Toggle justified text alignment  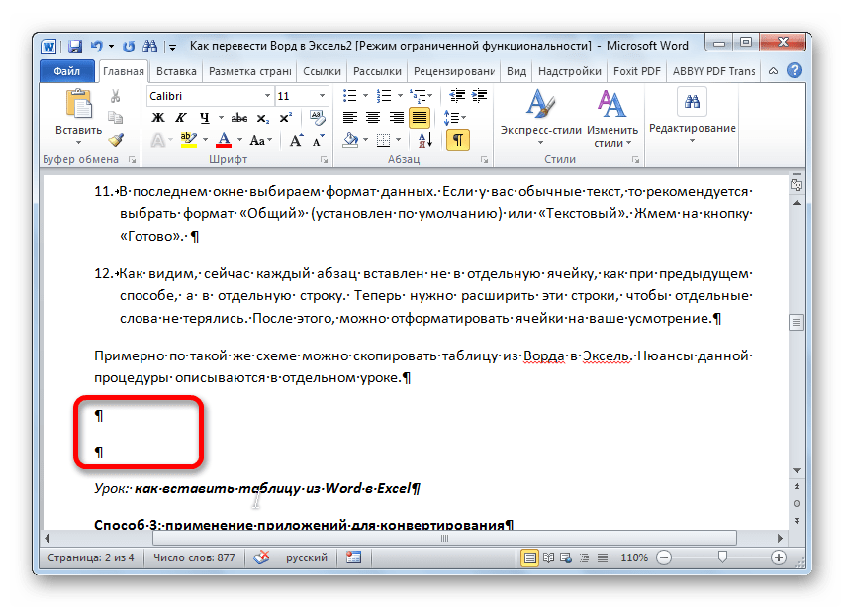(420, 118)
